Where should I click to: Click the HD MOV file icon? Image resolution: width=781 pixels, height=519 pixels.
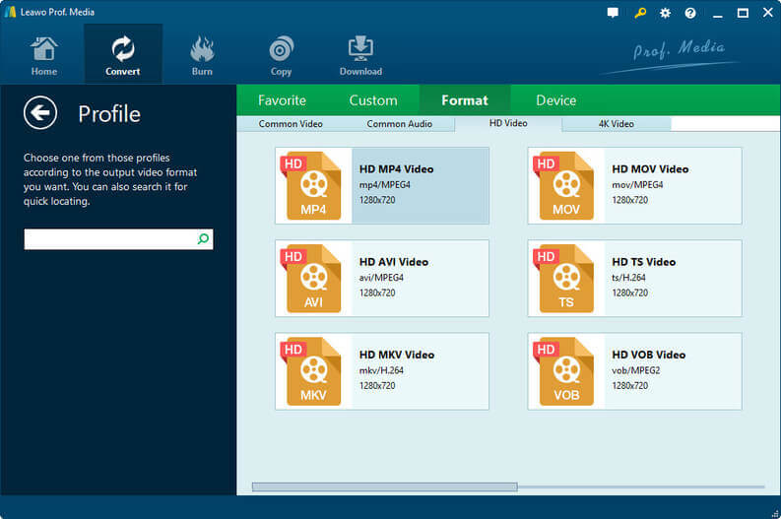click(x=564, y=186)
